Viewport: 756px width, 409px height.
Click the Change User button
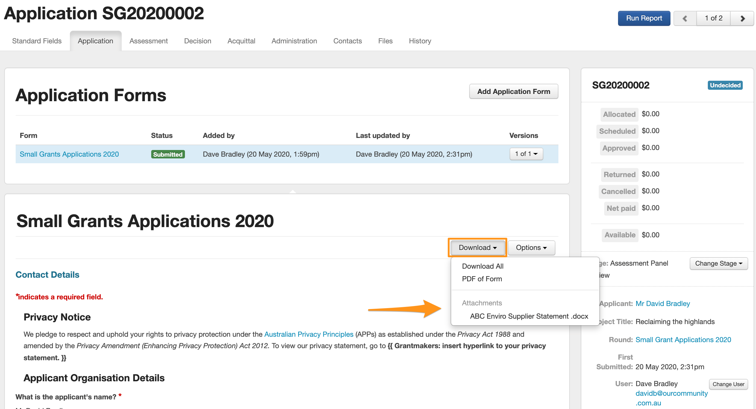[x=728, y=384]
